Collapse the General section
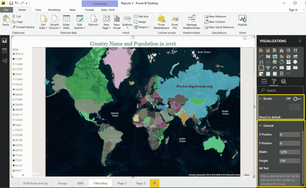The width and height of the screenshot is (306, 188). 260,125
